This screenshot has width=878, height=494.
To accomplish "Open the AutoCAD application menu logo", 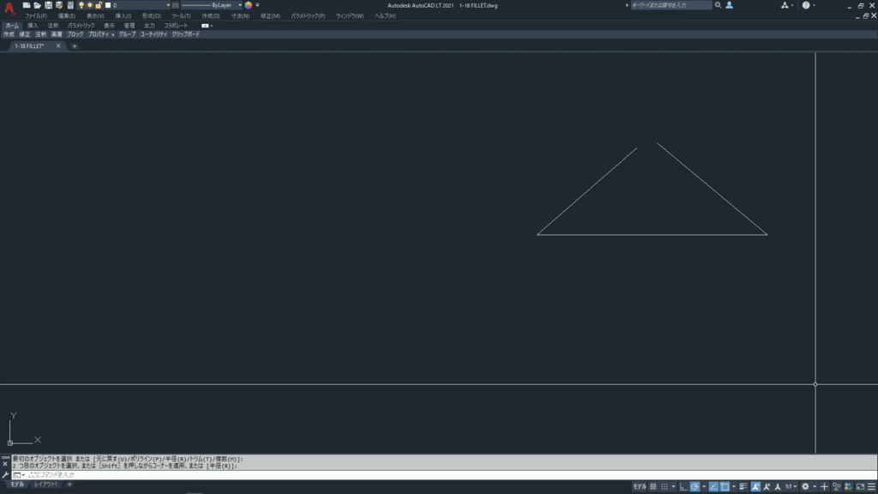I will [9, 7].
